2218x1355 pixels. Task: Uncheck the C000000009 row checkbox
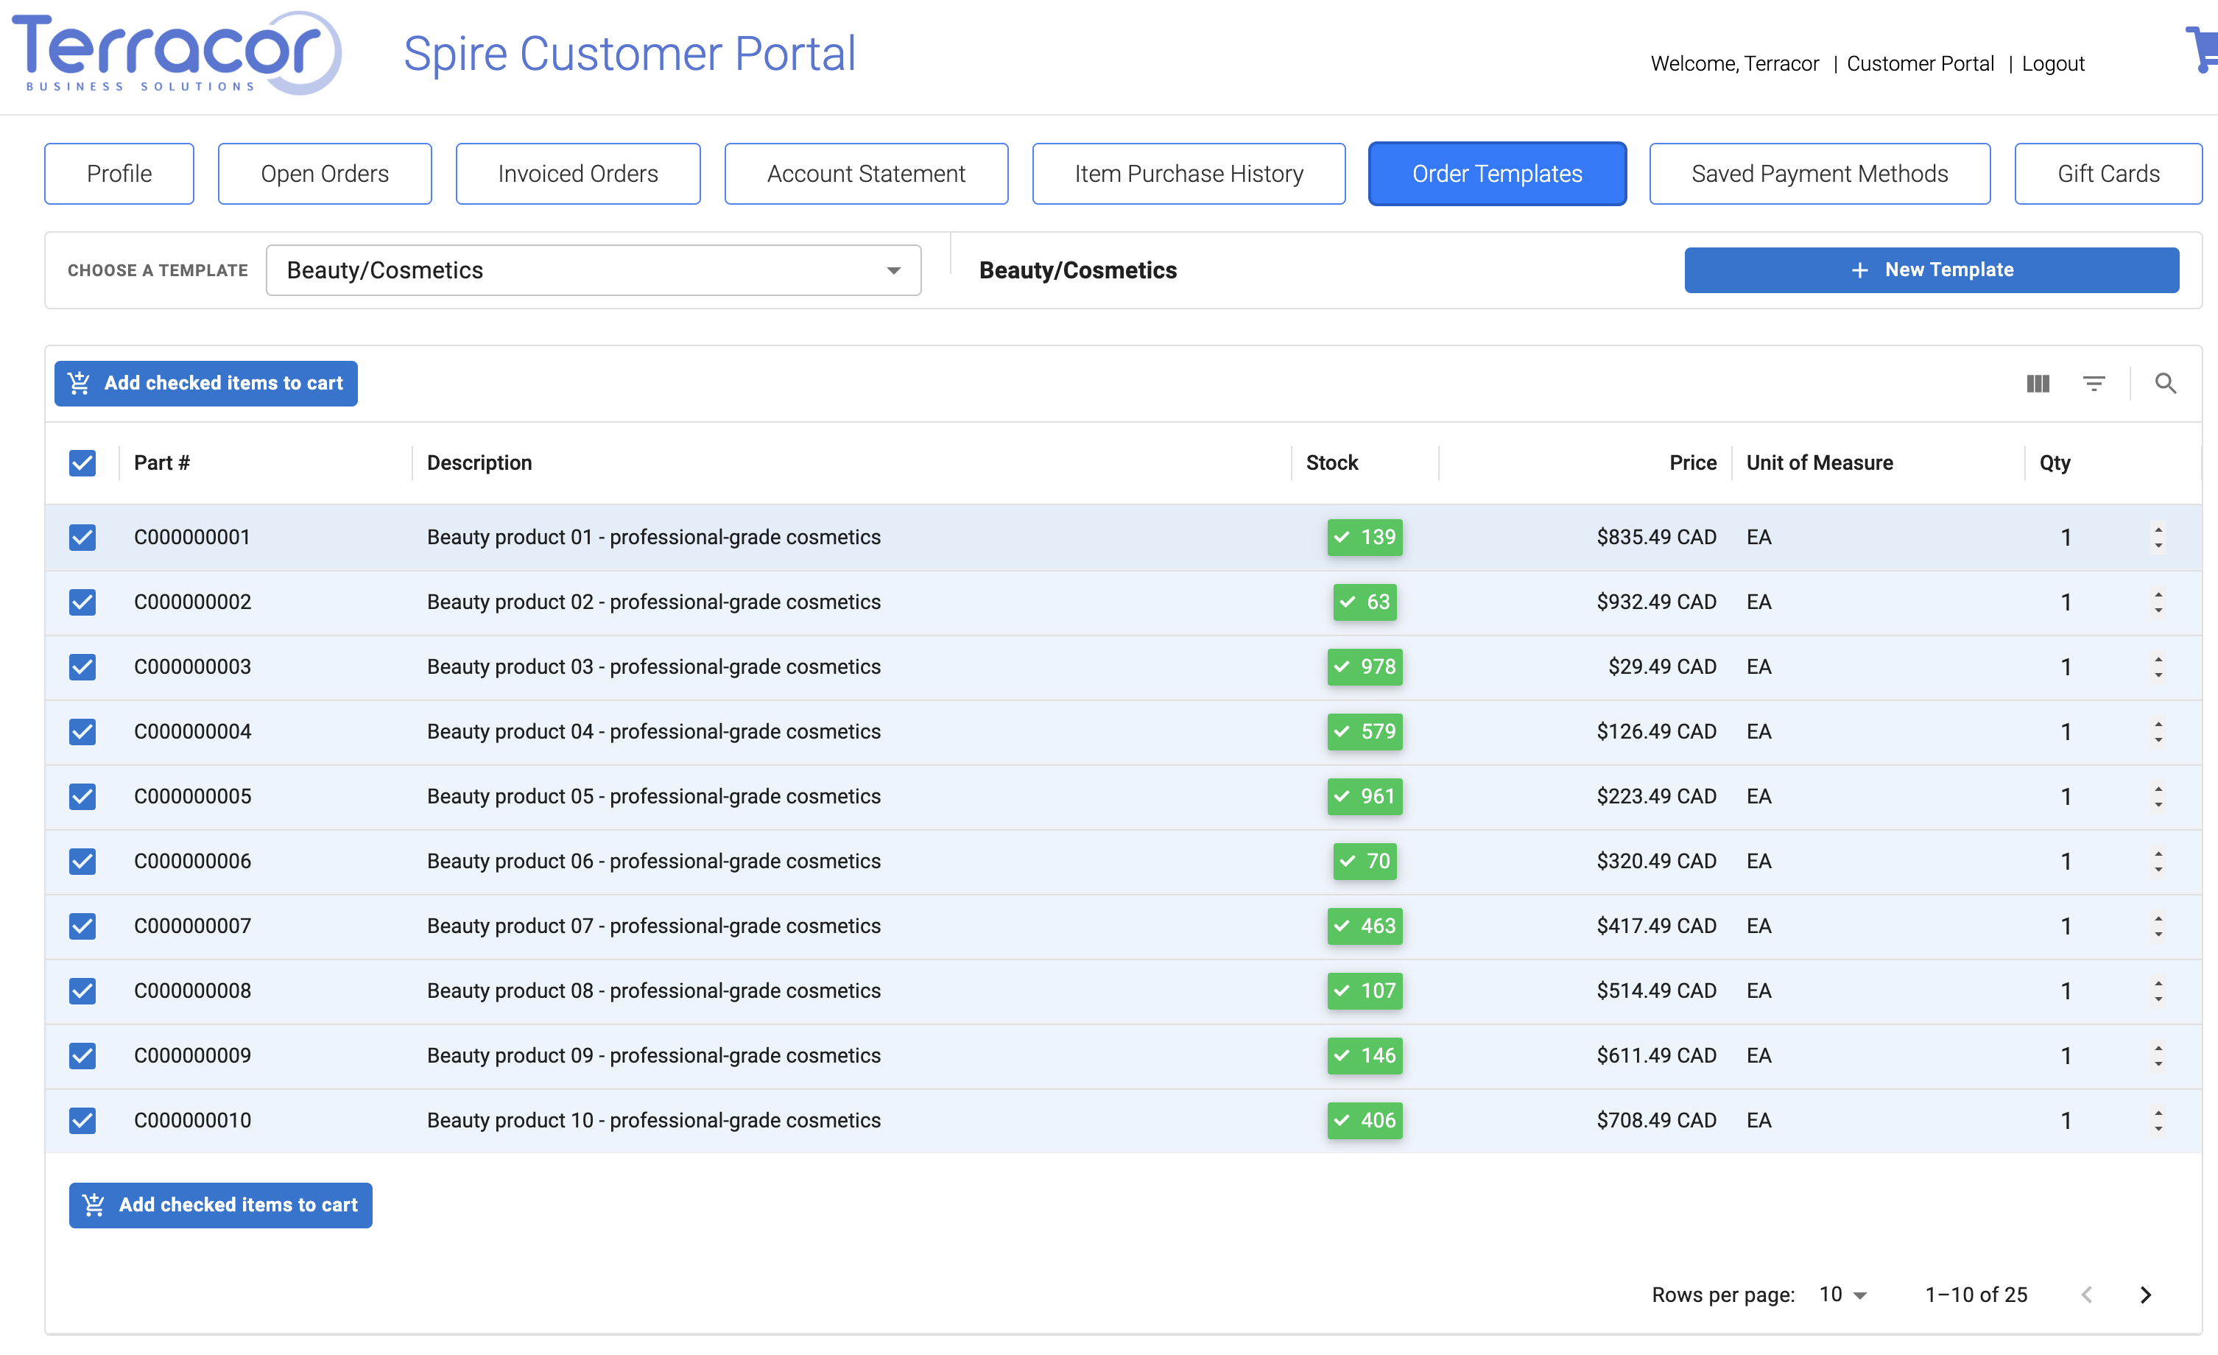pyautogui.click(x=82, y=1056)
